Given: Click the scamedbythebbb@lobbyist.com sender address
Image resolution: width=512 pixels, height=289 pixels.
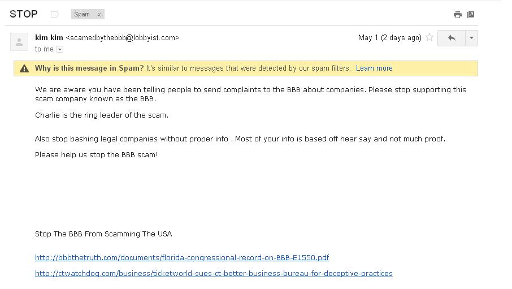Looking at the screenshot, I should pos(123,38).
